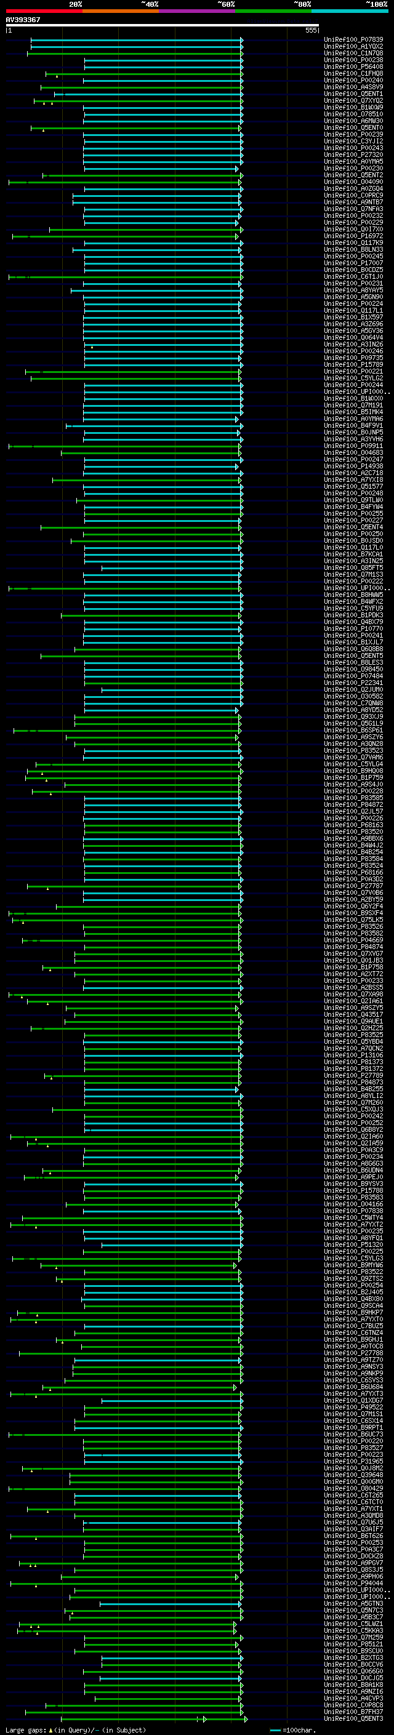This screenshot has height=1735, width=394.
Task: Select the UniRef100_C6T1J0 label
Action: coord(353,276)
